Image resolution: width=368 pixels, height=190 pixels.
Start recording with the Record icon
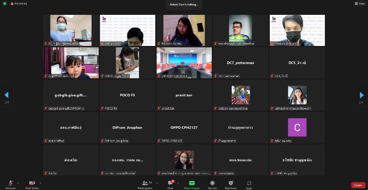tap(212, 183)
